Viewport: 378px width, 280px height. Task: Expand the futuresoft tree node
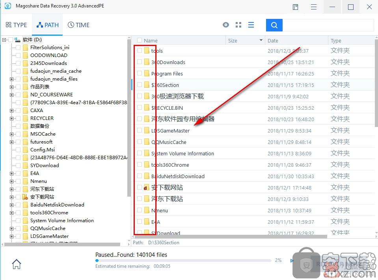pyautogui.click(x=11, y=142)
